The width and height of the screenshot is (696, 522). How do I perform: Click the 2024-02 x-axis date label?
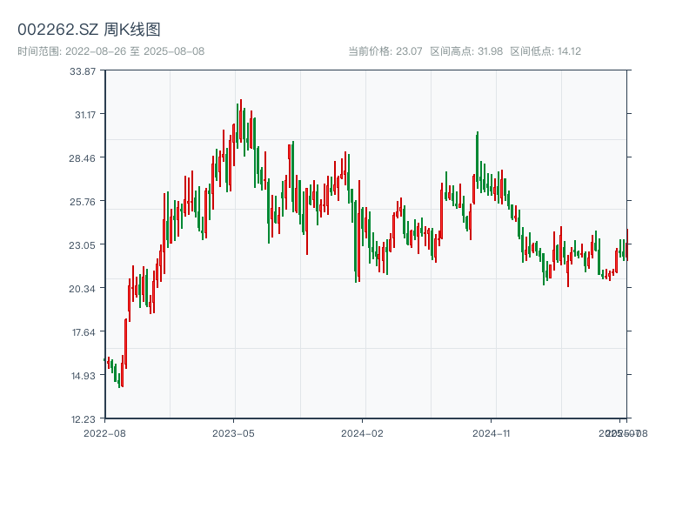click(362, 432)
